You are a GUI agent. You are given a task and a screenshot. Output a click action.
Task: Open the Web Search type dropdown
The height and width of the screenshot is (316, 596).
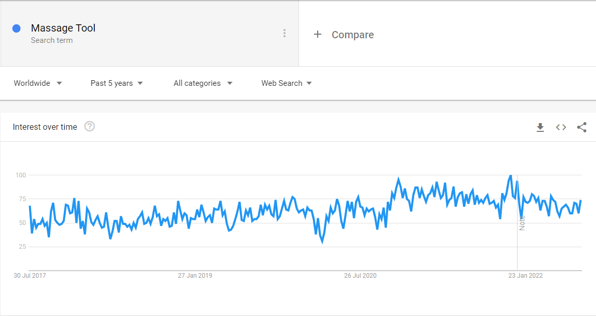click(287, 83)
